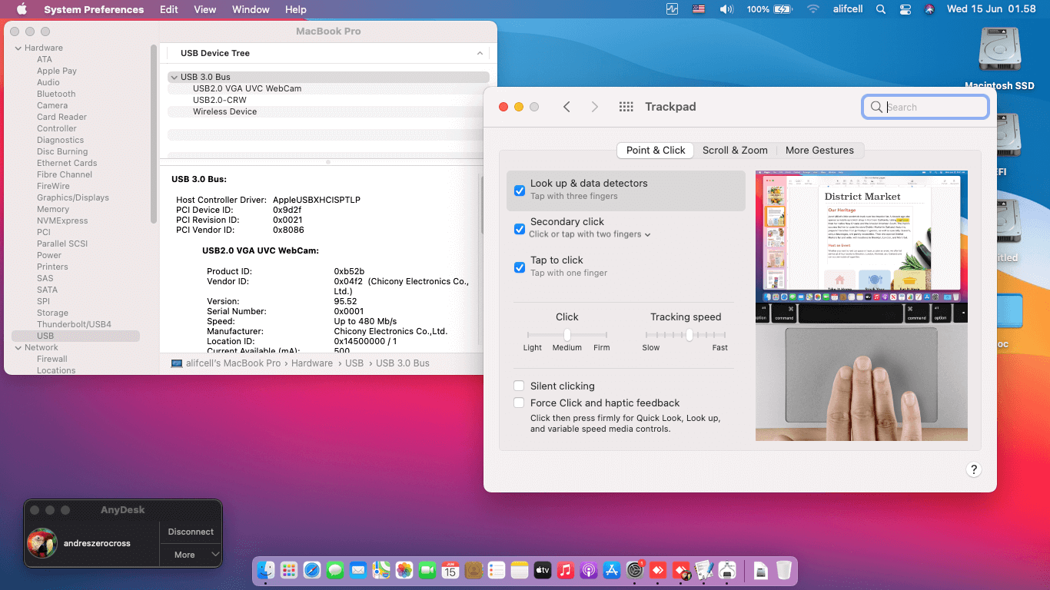Open Podcasts from the Dock
Viewport: 1050px width, 590px height.
(x=588, y=570)
